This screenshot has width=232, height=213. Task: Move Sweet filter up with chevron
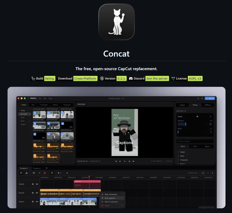202,117
